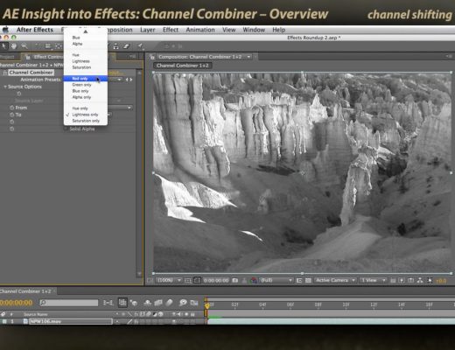Open the Window menu
The width and height of the screenshot is (455, 350).
[x=254, y=30]
